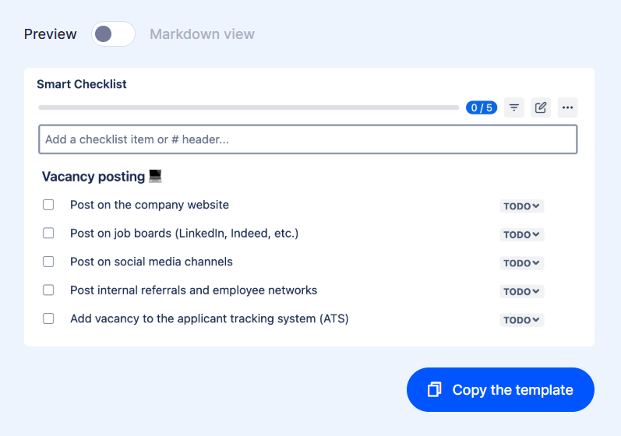Open TODO dropdown for social media channels

tap(521, 263)
